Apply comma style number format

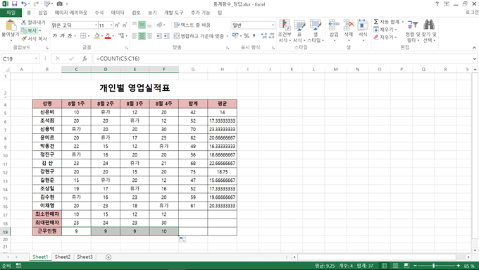pyautogui.click(x=254, y=36)
